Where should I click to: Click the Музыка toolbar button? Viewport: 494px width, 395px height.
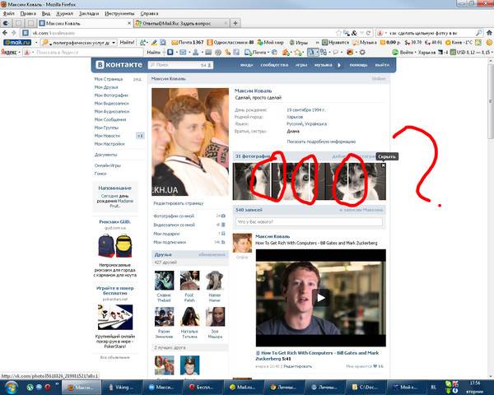click(x=365, y=42)
